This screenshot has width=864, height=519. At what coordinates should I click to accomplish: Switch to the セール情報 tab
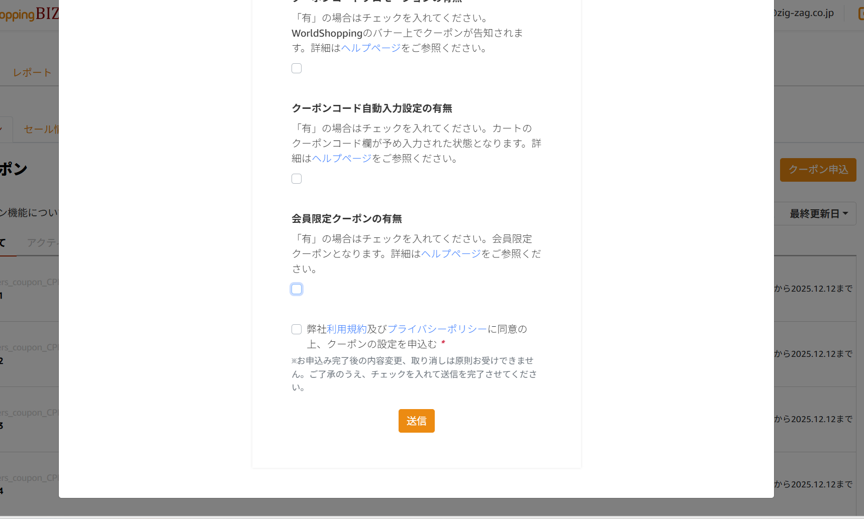(41, 129)
